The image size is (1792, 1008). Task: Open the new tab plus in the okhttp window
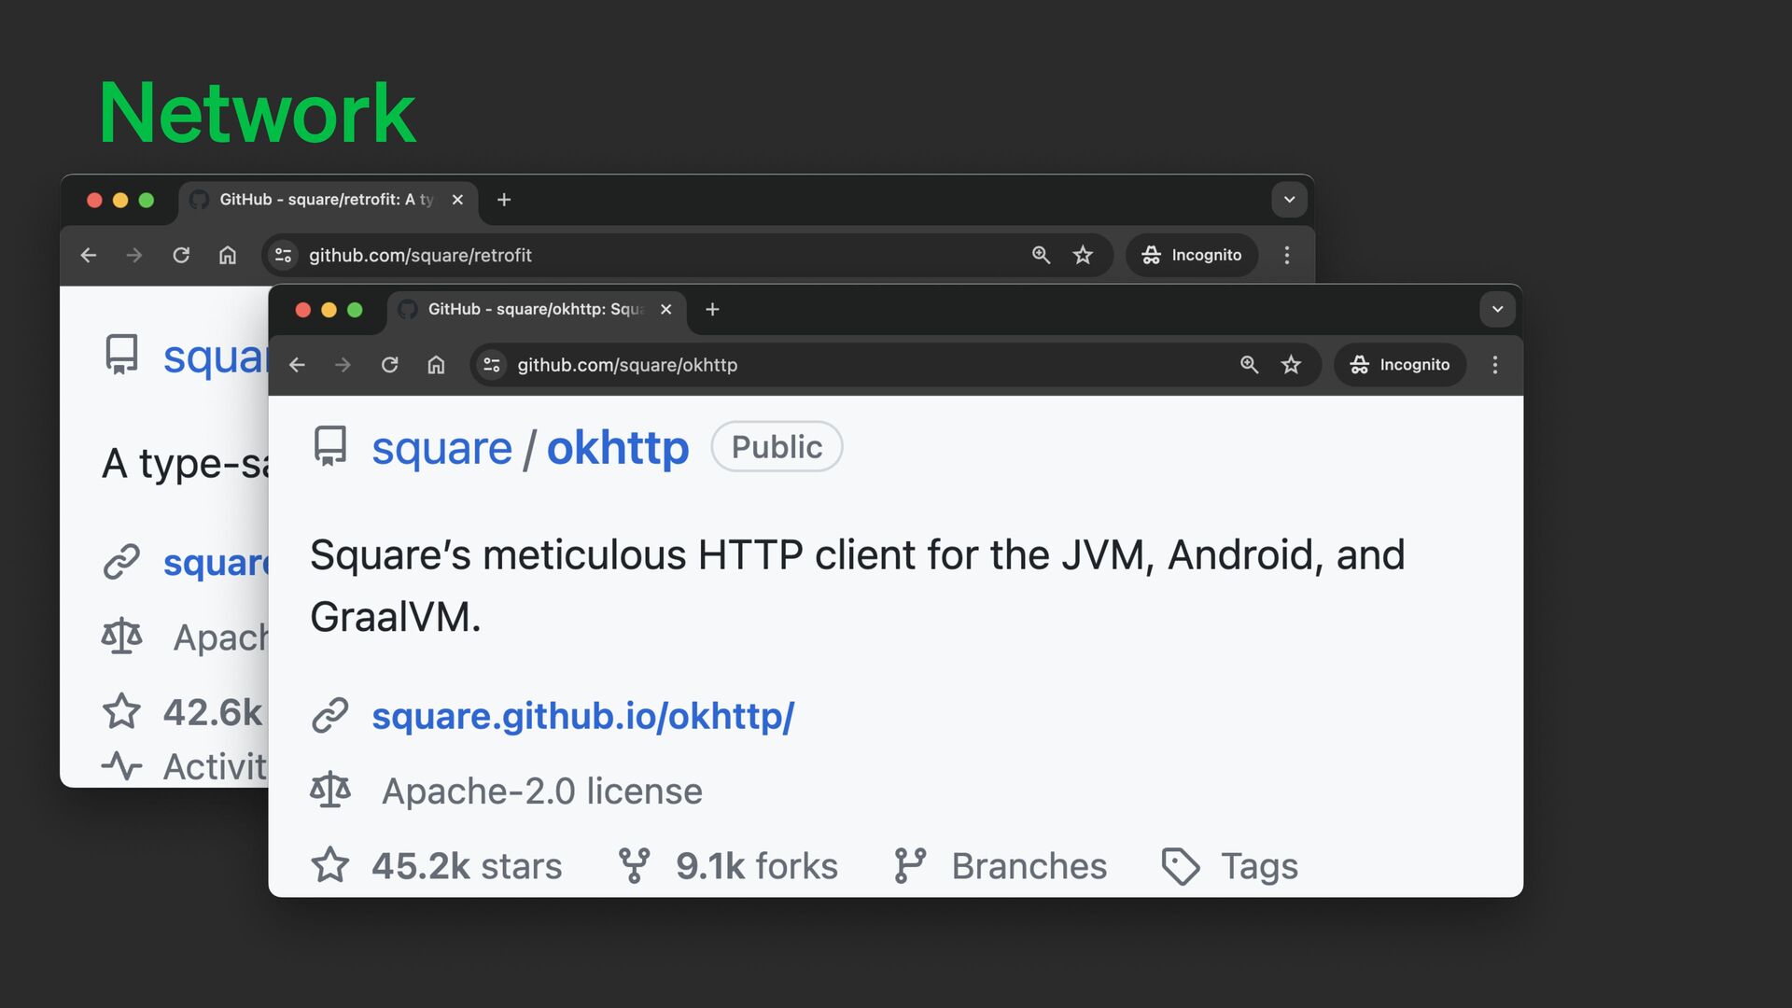pos(712,309)
